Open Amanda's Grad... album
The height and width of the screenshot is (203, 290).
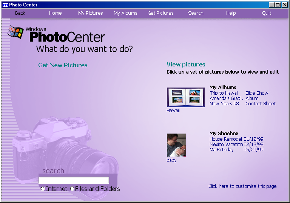[227, 98]
